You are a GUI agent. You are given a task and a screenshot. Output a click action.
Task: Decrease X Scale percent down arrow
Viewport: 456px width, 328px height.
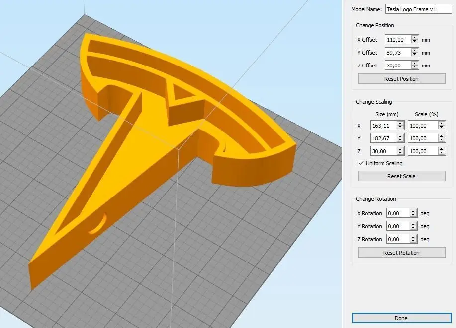point(442,128)
